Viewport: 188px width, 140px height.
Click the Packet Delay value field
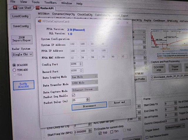[x=79, y=100]
